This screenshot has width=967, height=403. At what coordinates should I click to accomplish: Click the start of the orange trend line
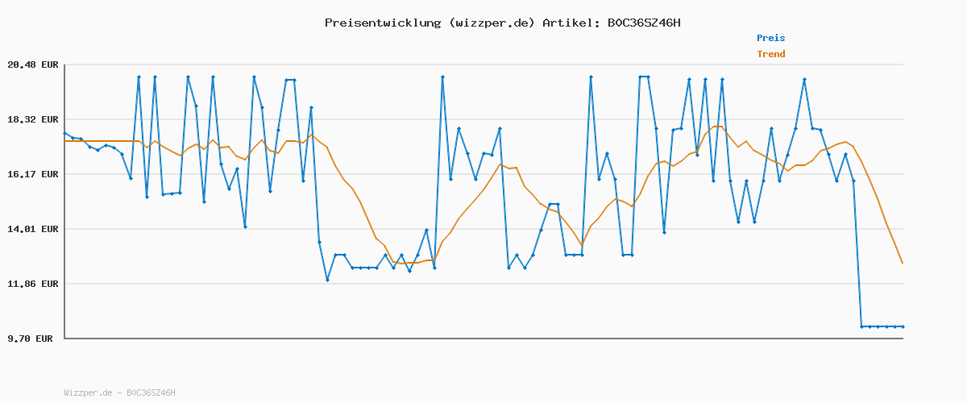point(64,141)
